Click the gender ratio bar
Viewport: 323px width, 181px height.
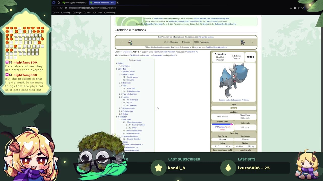(x=222, y=124)
